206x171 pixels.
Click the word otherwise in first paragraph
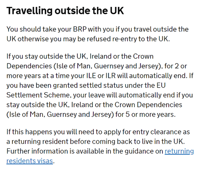pos(33,39)
